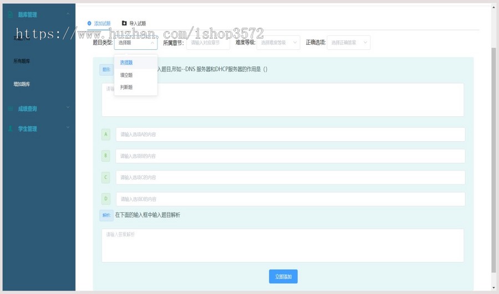Image resolution: width=499 pixels, height=294 pixels.
Task: Focus the option C input field
Action: point(290,177)
